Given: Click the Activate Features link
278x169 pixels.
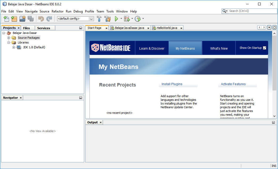Looking at the screenshot, I should coord(233,84).
